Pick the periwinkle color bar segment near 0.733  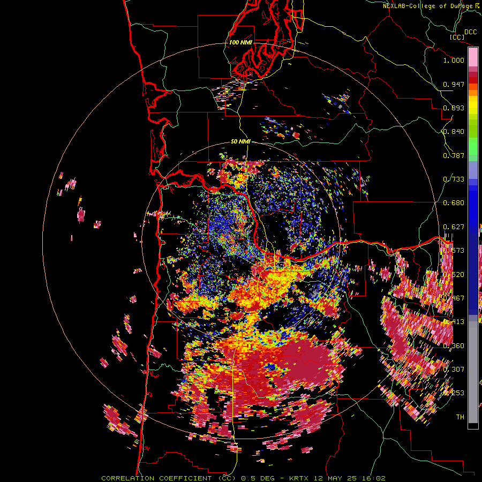(473, 170)
